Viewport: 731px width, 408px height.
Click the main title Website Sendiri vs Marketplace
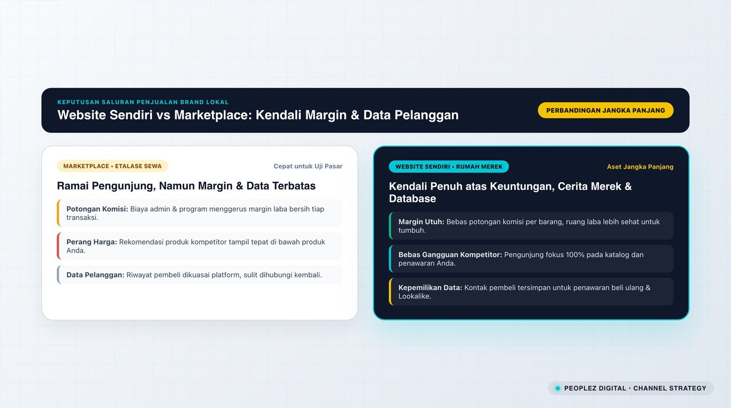258,115
